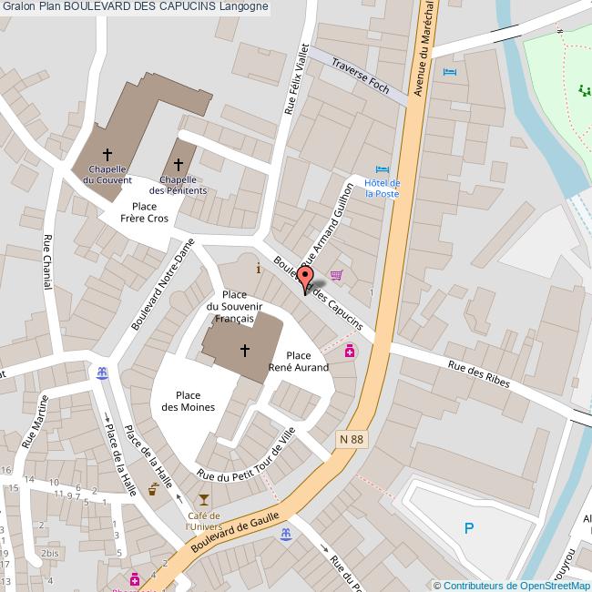
Task: Click the green playground icon in the park
Action: click(x=585, y=90)
